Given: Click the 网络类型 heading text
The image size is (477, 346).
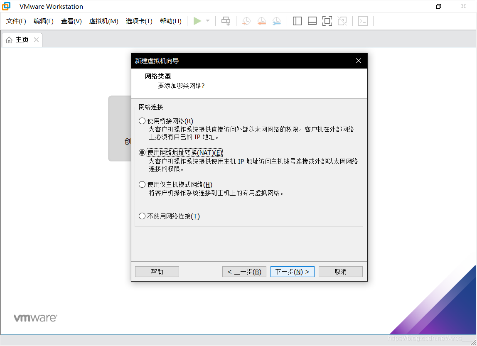Looking at the screenshot, I should (158, 76).
